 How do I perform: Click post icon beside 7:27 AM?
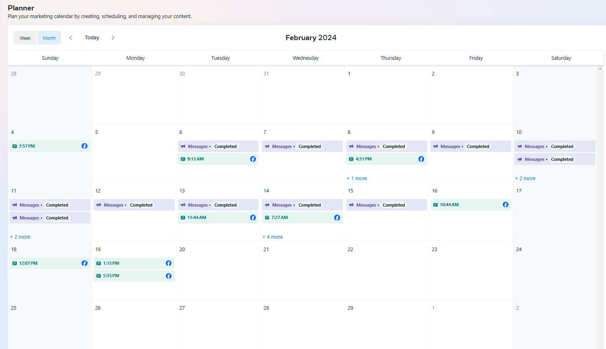(x=267, y=218)
